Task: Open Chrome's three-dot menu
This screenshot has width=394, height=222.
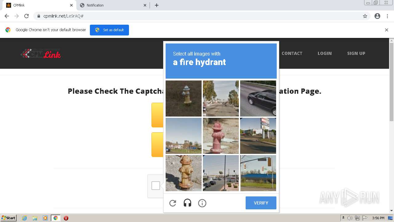Action: 388,16
